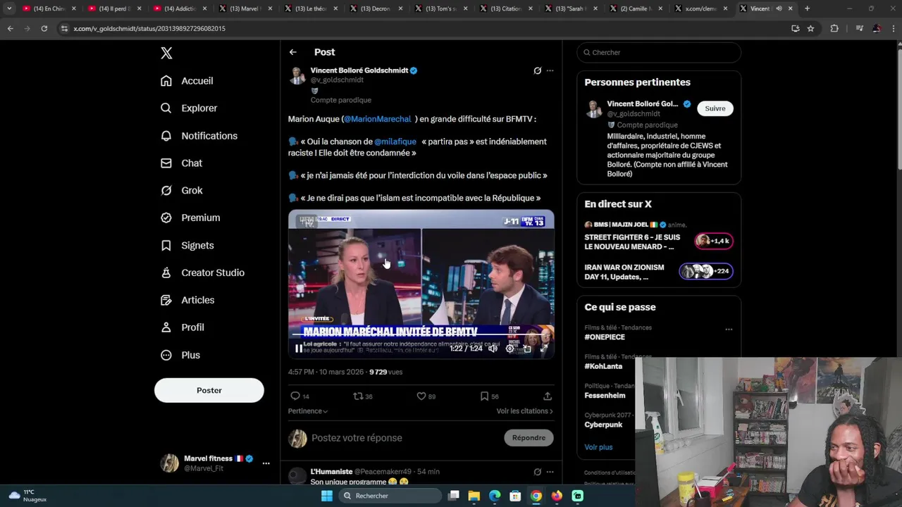Open the IRAN WAR ON ZIONISM live
This screenshot has width=902, height=507.
point(659,272)
